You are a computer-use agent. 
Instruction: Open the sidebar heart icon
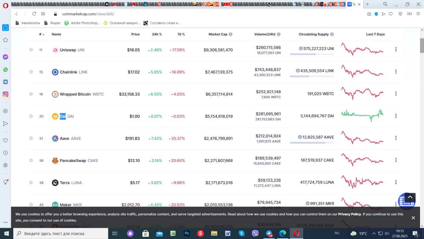5,140
